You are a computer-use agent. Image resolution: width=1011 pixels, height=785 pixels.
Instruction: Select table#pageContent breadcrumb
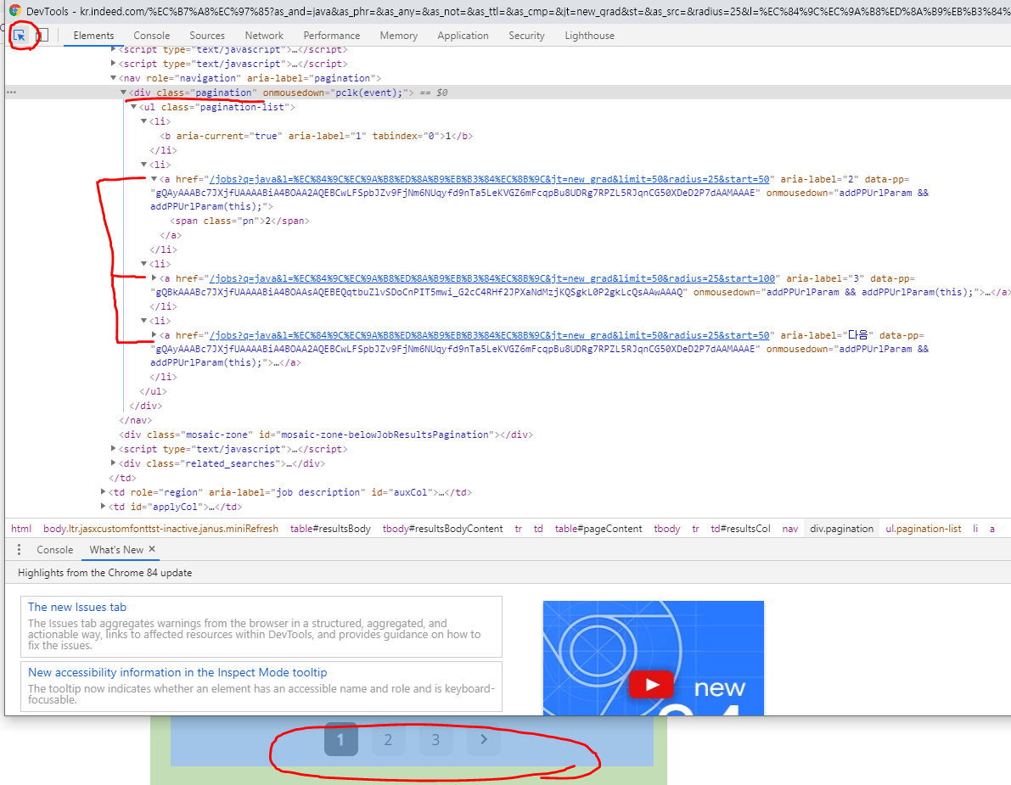coord(598,529)
